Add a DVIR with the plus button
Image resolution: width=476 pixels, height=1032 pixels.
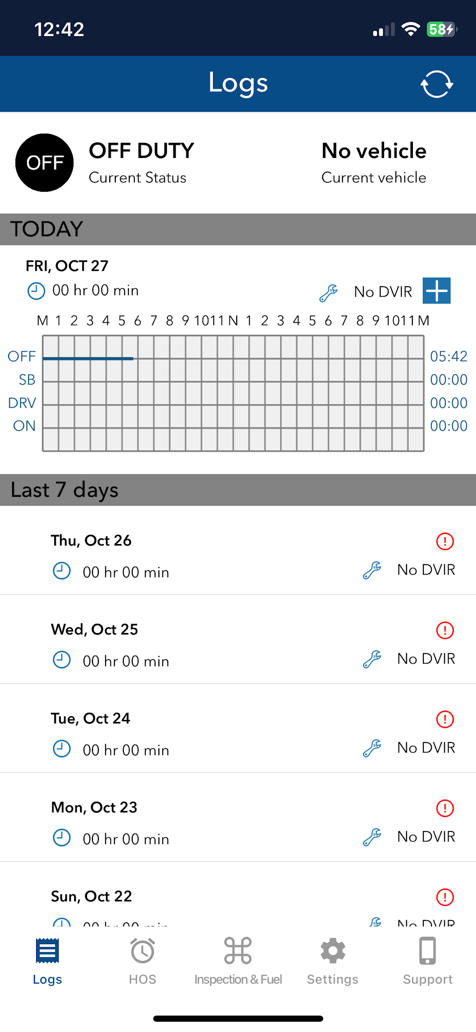coord(436,290)
